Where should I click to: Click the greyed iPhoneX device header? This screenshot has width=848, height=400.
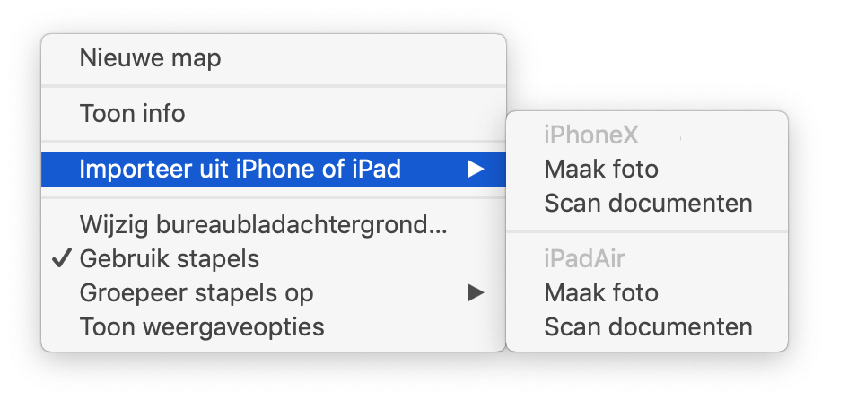(x=591, y=135)
